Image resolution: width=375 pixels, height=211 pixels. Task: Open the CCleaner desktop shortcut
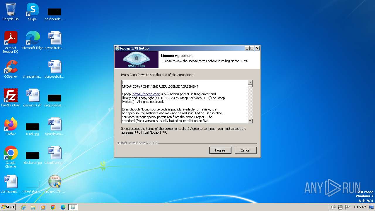pyautogui.click(x=11, y=69)
